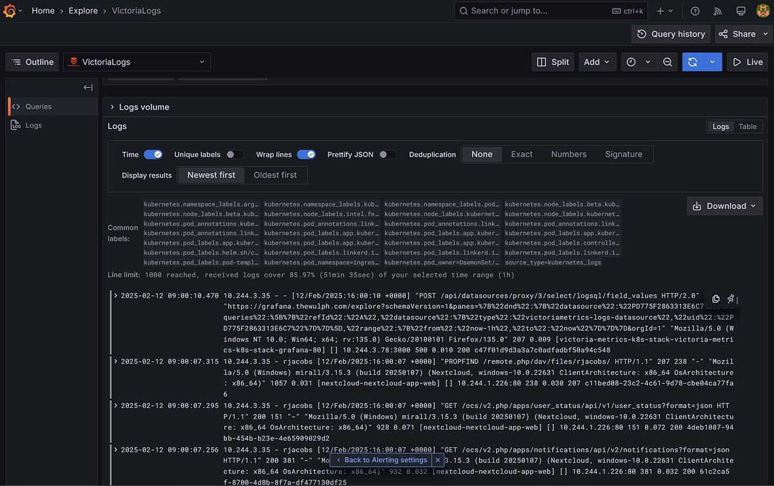Click Home breadcrumb
The image size is (774, 486).
pos(43,11)
